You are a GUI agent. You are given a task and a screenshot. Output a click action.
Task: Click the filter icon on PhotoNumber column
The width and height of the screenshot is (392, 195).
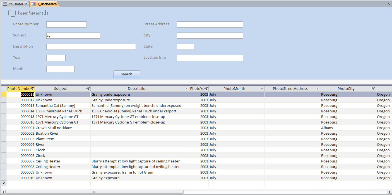coord(32,88)
